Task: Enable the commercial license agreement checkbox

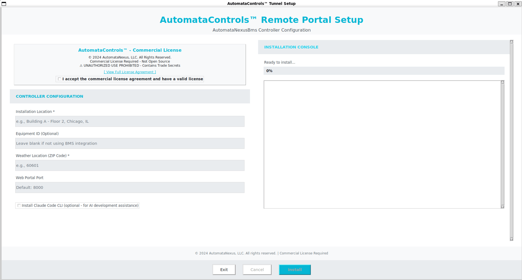Action: (59, 79)
